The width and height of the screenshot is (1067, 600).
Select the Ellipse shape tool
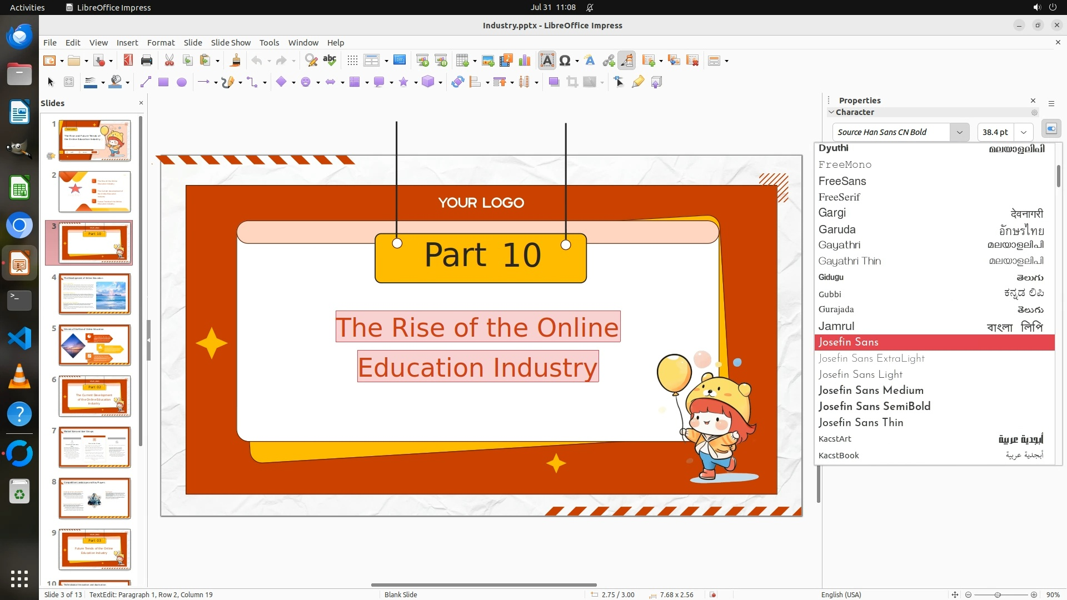[182, 82]
